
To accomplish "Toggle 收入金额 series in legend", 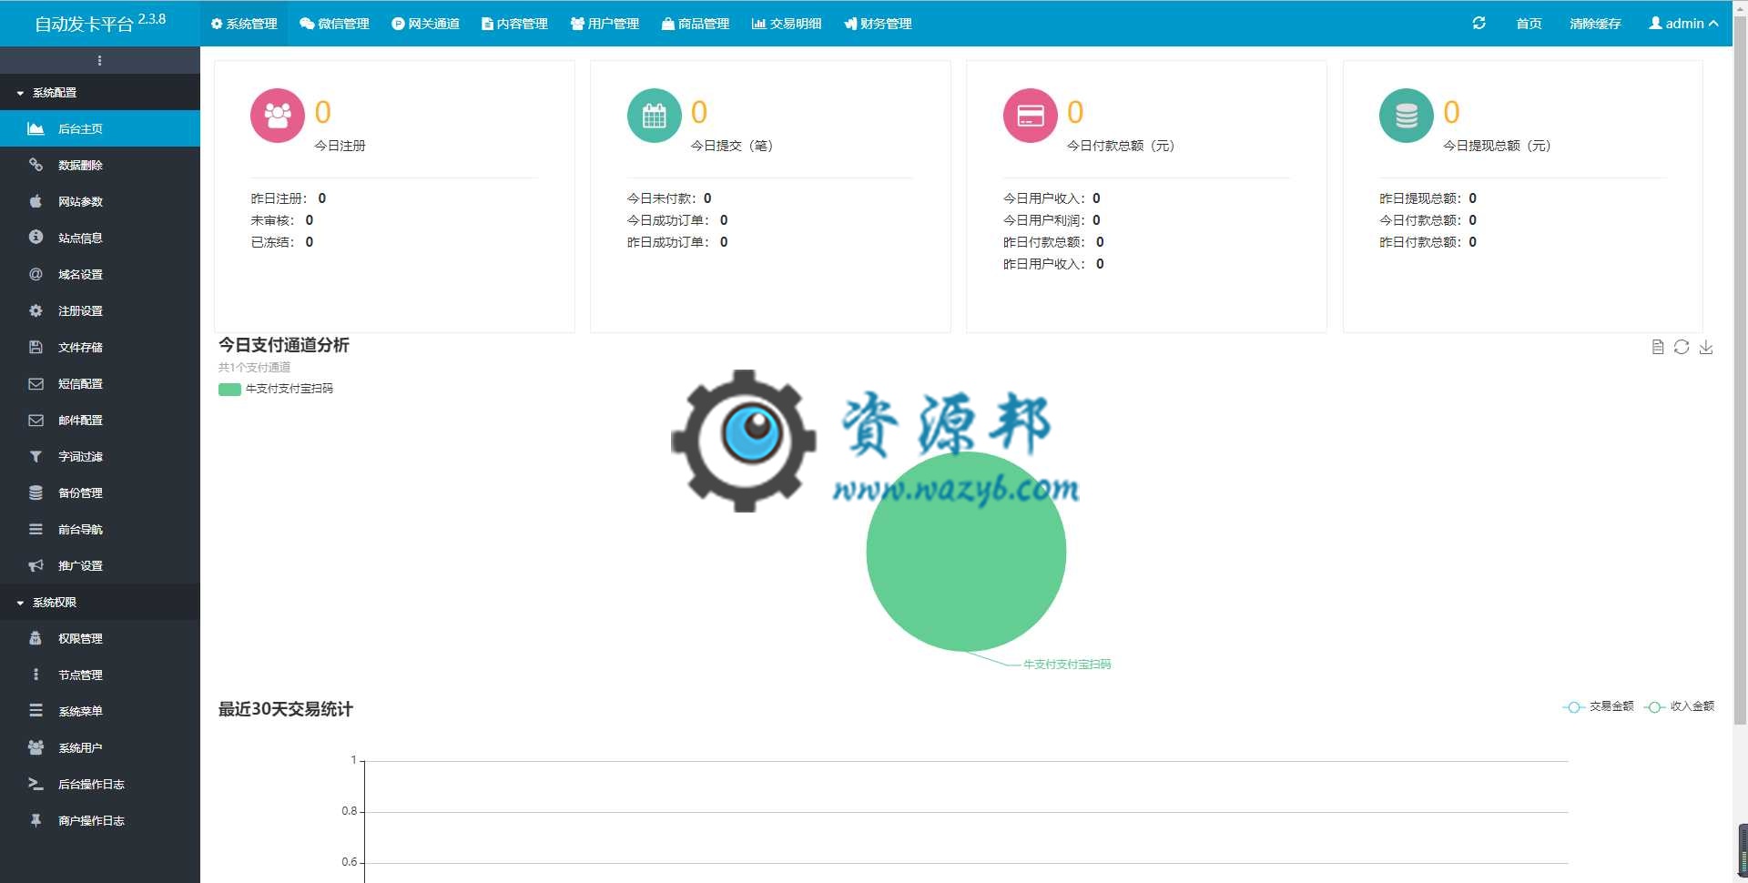I will pos(1680,706).
